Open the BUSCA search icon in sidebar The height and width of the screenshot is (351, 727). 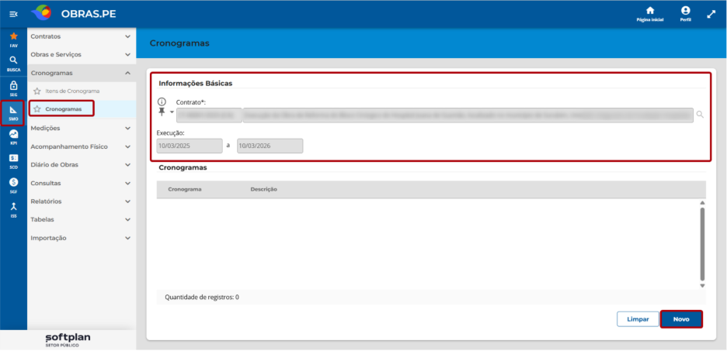(13, 60)
